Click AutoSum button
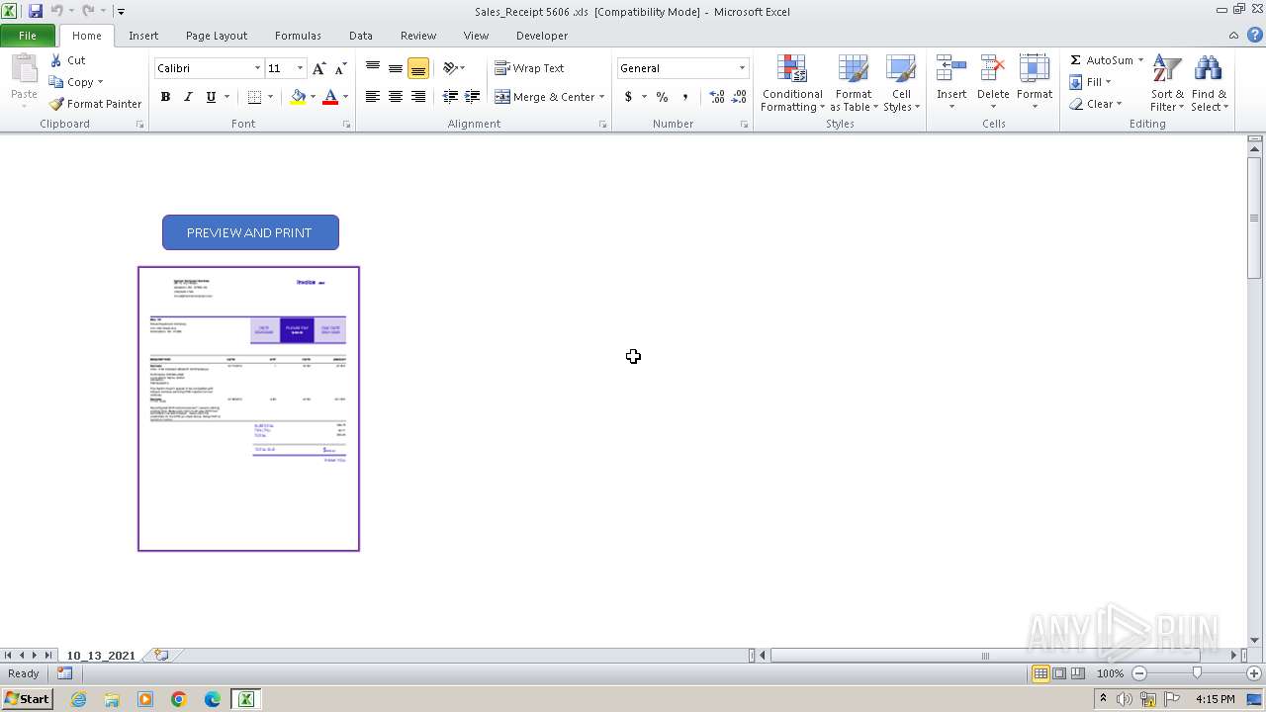This screenshot has width=1266, height=712. 1101,60
